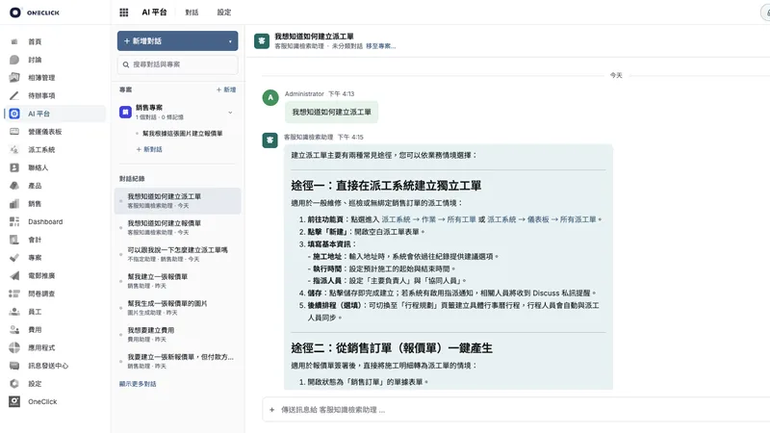Open the 討論 discussion app
This screenshot has width=770, height=433.
pyautogui.click(x=35, y=60)
